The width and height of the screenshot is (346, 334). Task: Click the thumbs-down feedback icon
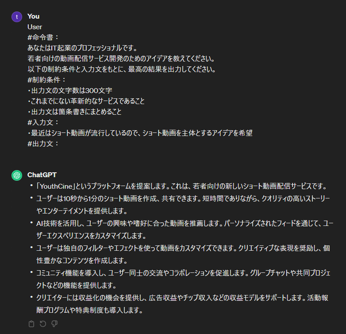(54, 324)
